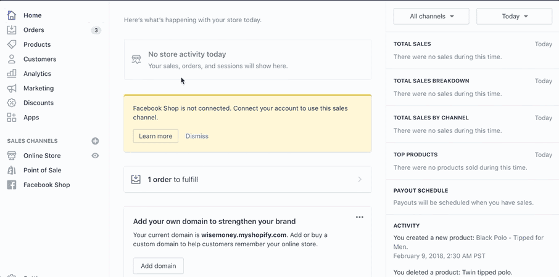This screenshot has width=559, height=277.
Task: Click the order tray icon beside '1 order to fulfill'
Action: [136, 179]
